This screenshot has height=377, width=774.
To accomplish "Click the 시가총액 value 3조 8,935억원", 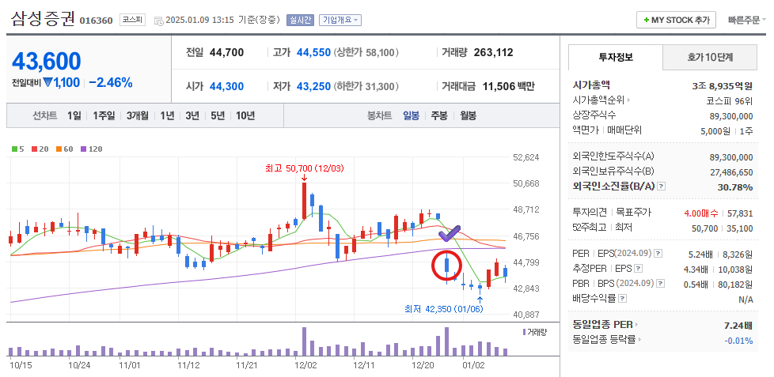I will [723, 85].
